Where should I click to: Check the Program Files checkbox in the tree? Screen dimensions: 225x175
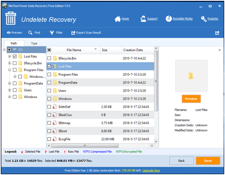pyautogui.click(x=15, y=70)
